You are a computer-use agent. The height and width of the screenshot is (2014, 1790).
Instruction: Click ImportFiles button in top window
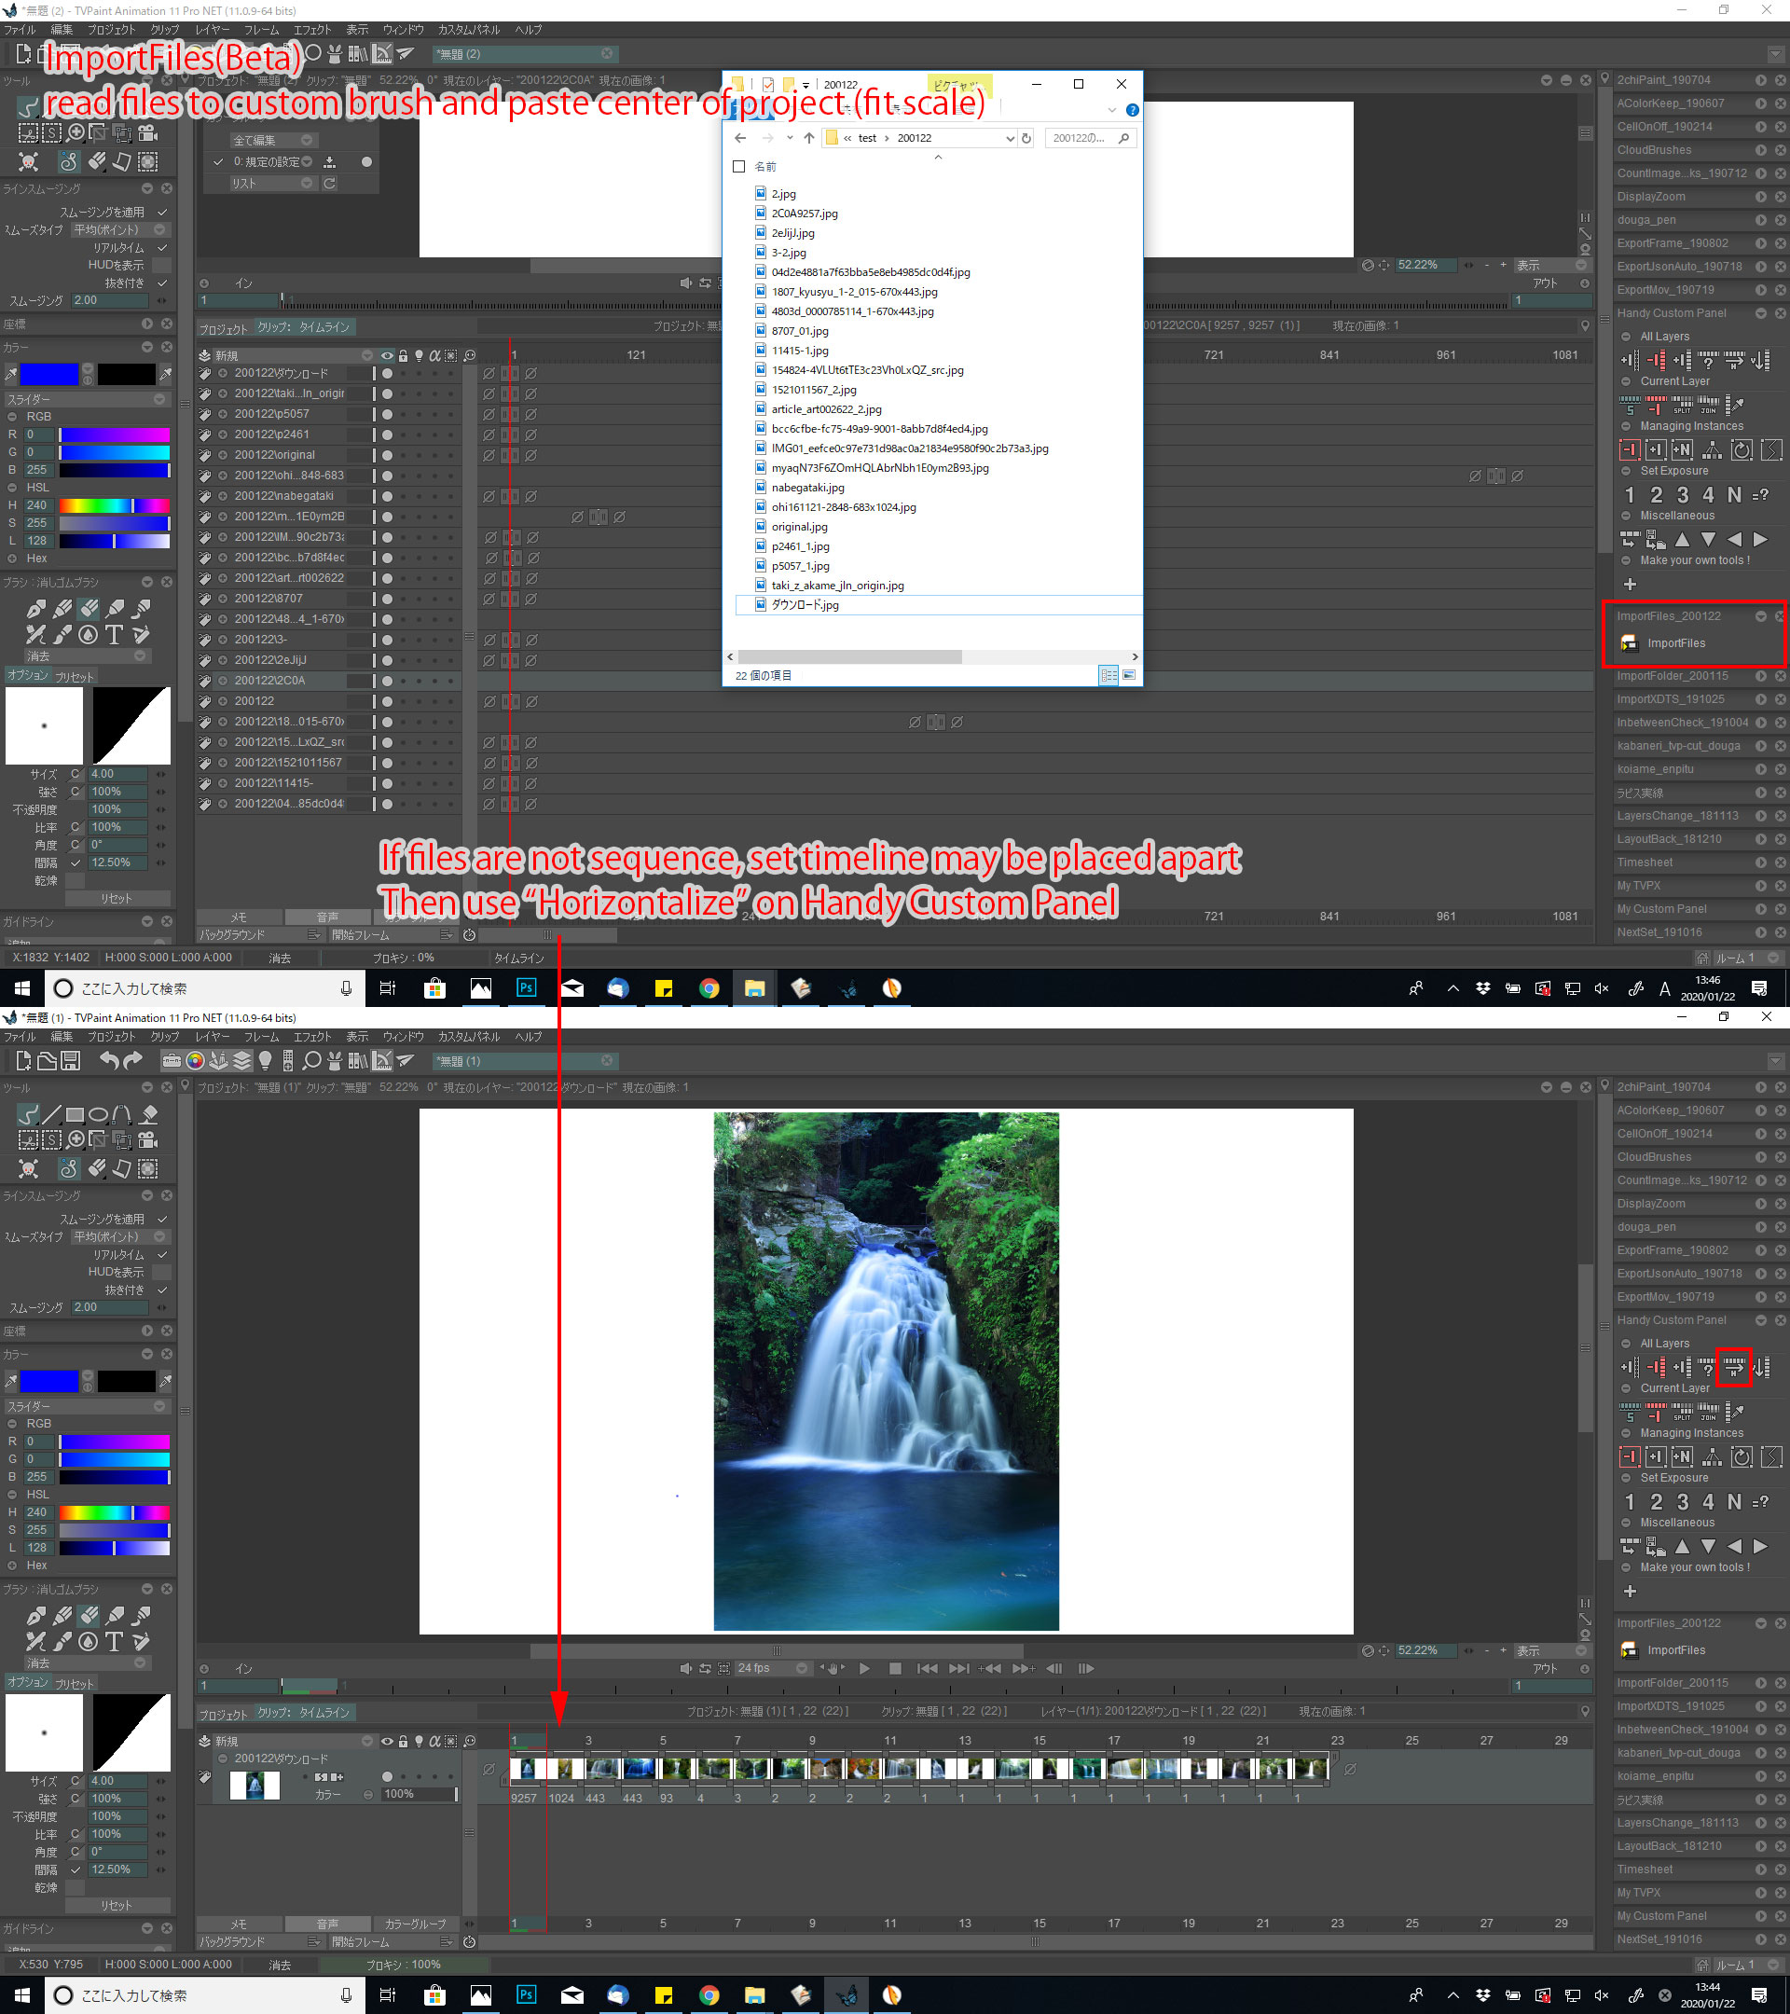pyautogui.click(x=1664, y=643)
